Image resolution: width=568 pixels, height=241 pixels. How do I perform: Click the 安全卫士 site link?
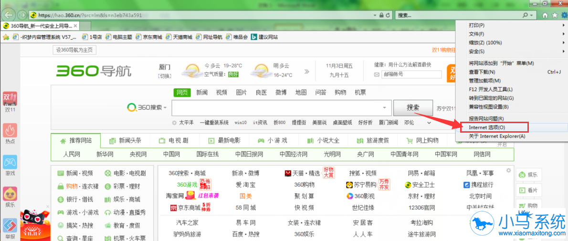point(420,185)
